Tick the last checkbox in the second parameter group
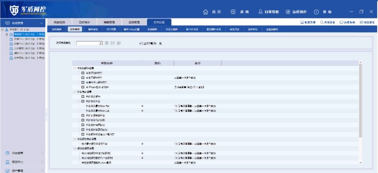 coord(83,134)
